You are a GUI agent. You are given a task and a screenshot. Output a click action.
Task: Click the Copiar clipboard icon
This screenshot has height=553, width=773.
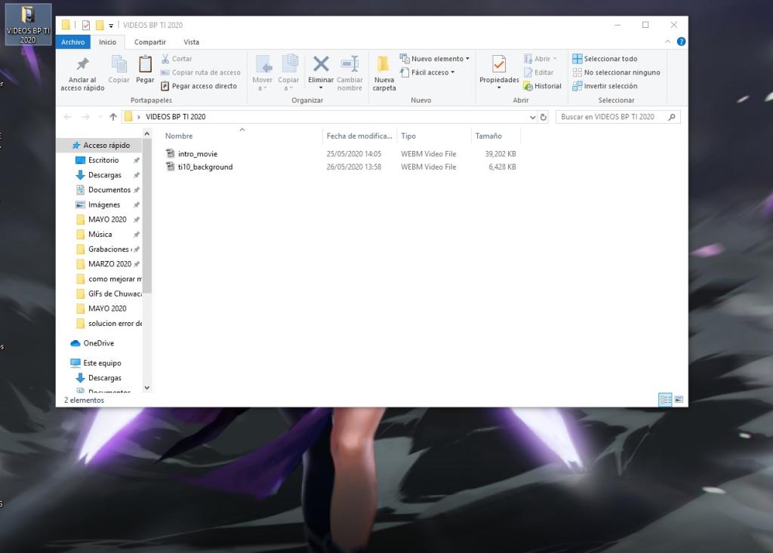[x=119, y=69]
